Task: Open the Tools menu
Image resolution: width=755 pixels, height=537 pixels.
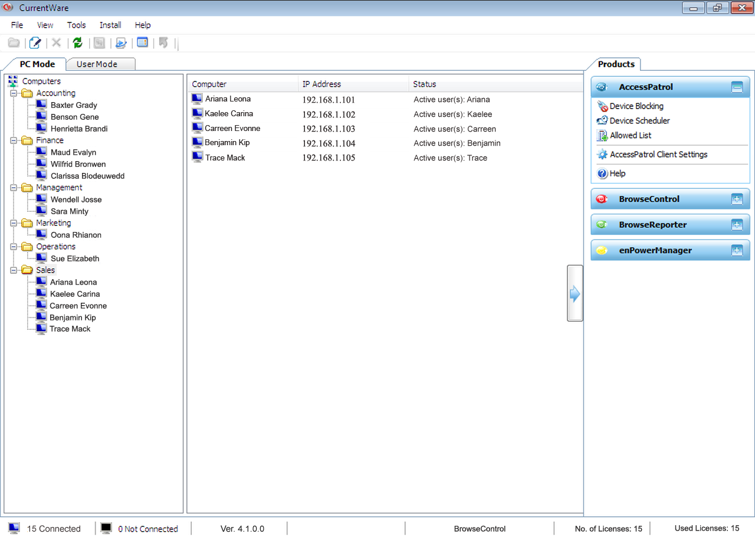Action: coord(76,25)
